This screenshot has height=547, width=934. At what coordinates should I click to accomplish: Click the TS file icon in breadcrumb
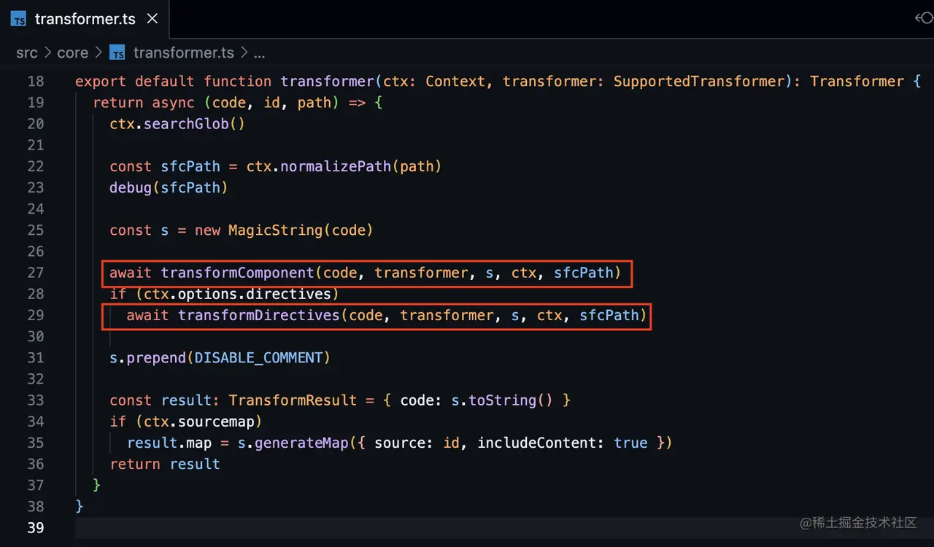[x=117, y=53]
